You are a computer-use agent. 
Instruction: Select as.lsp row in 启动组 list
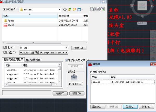123,82
